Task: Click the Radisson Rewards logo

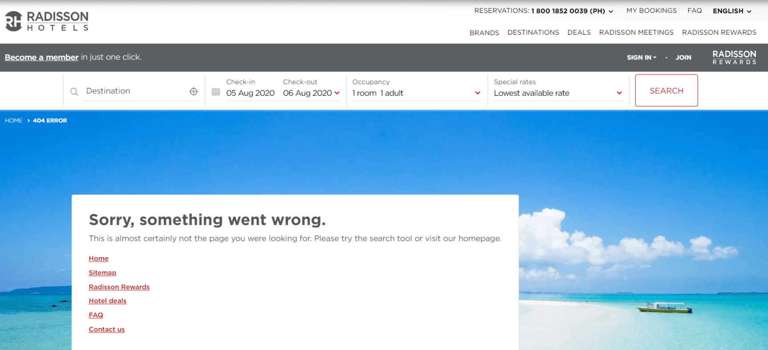Action: point(734,58)
